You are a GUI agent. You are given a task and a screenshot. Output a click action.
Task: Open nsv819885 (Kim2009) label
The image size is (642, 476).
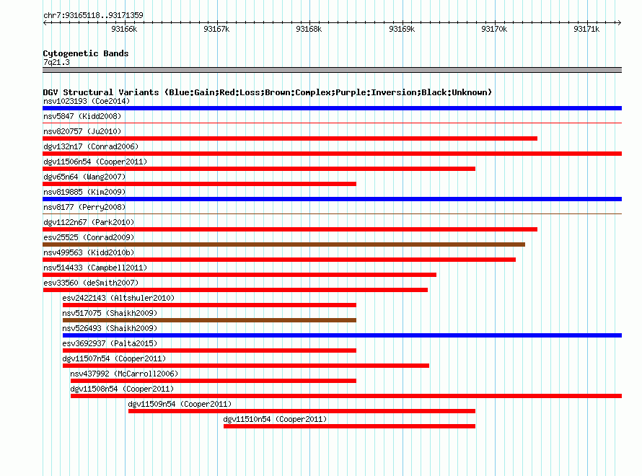84,192
